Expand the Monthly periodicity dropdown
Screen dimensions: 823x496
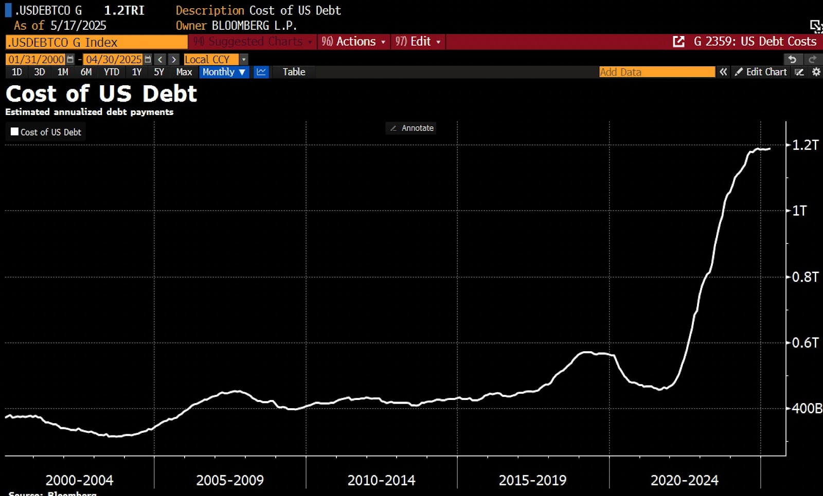coord(225,72)
